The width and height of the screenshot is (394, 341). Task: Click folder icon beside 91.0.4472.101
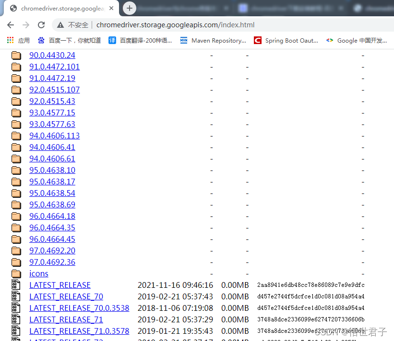tap(16, 67)
